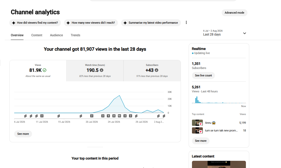Open the Annu video thumbnail in Top content
This screenshot has height=168, width=281.
pos(197,123)
